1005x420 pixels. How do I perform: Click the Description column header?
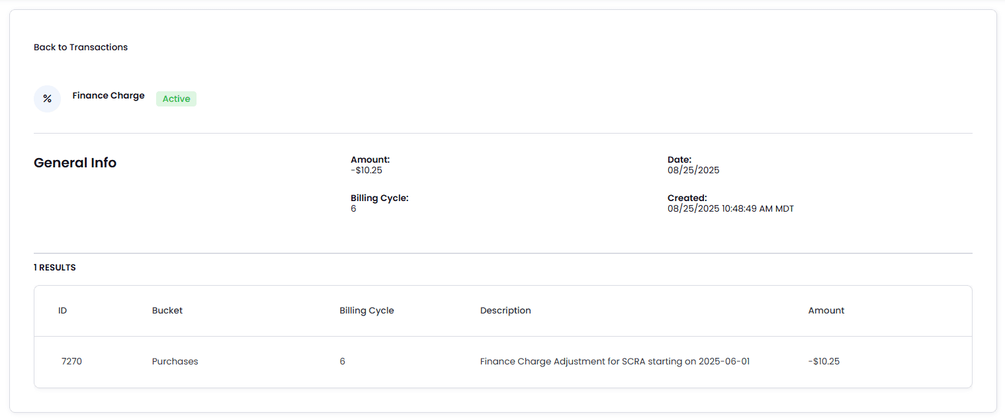[x=505, y=310]
